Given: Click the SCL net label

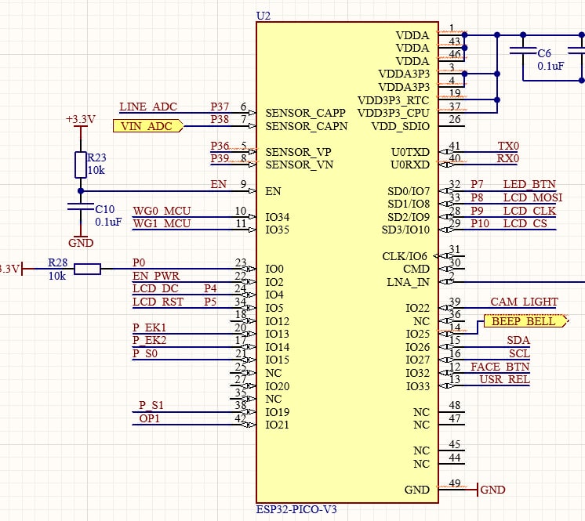Looking at the screenshot, I should point(519,353).
